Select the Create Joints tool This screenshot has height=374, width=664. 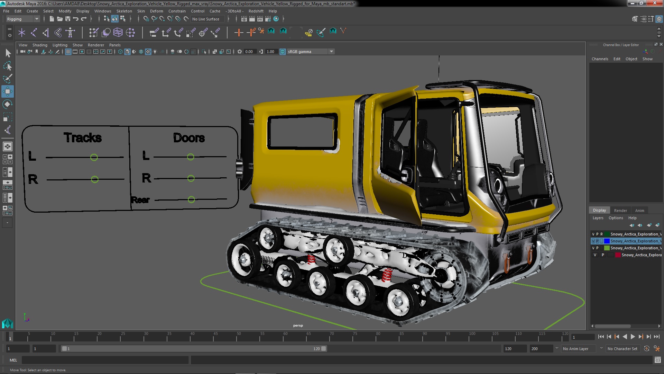34,33
